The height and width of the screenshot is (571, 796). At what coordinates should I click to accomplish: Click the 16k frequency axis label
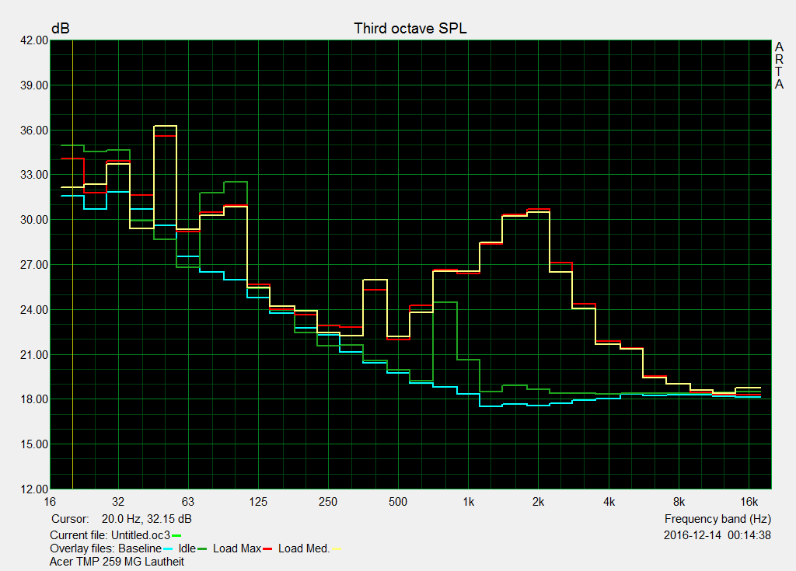pos(749,502)
